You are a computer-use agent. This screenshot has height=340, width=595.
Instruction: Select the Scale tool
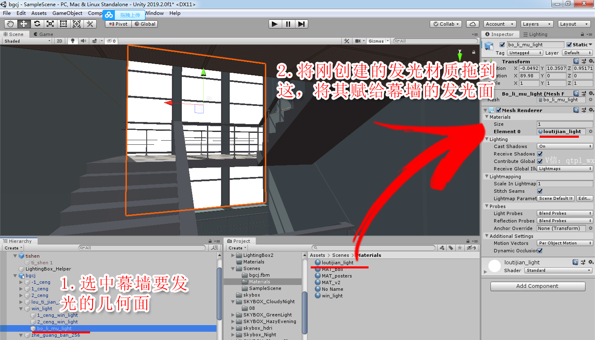(50, 24)
